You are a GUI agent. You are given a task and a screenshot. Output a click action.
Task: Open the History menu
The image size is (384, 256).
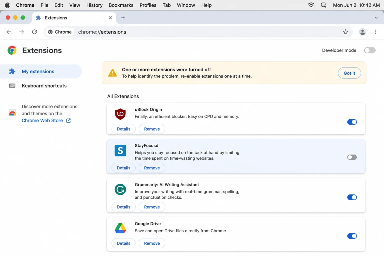(x=94, y=5)
